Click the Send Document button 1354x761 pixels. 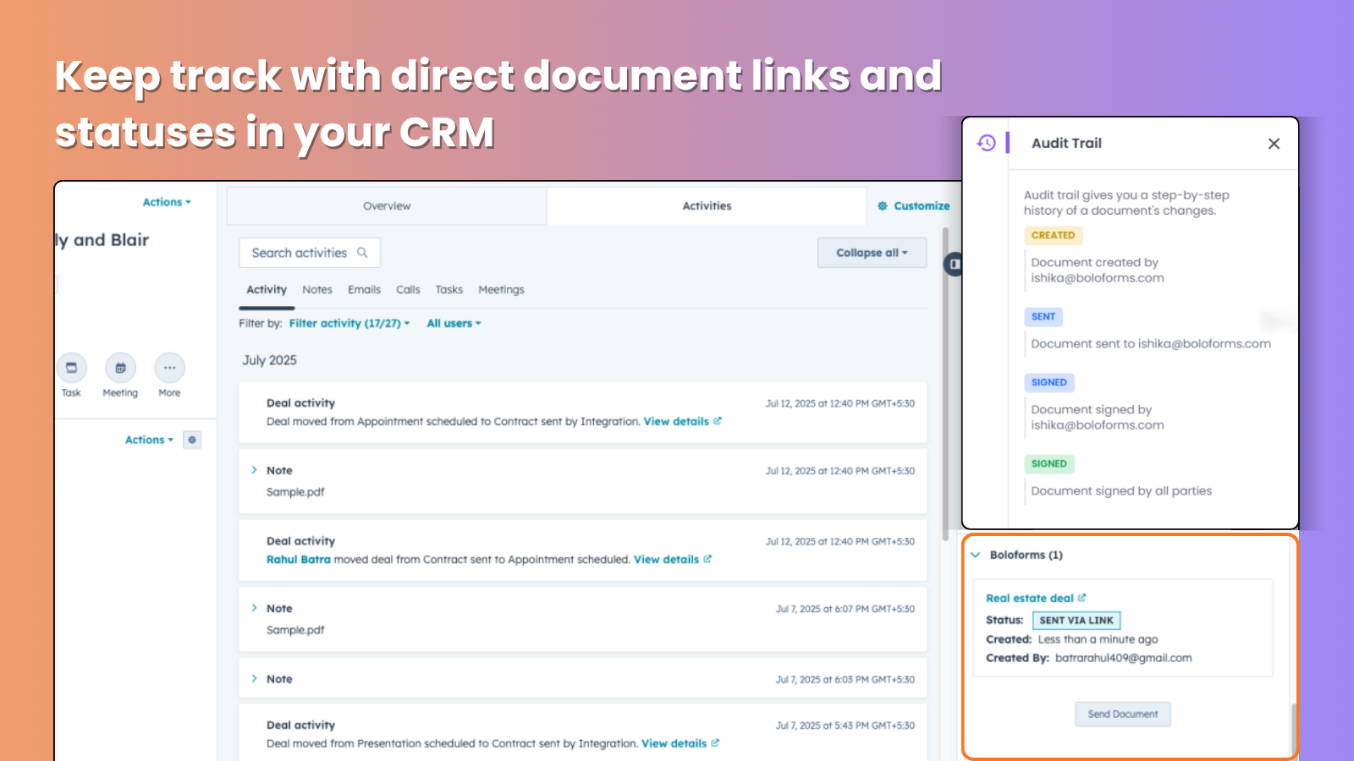[x=1122, y=714]
